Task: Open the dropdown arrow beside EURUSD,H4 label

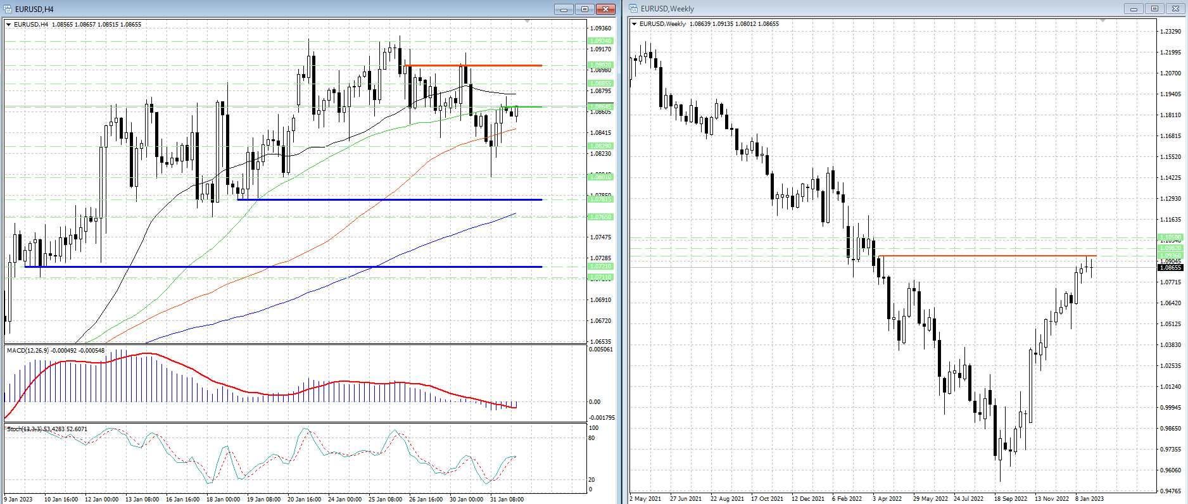Action: [x=8, y=25]
